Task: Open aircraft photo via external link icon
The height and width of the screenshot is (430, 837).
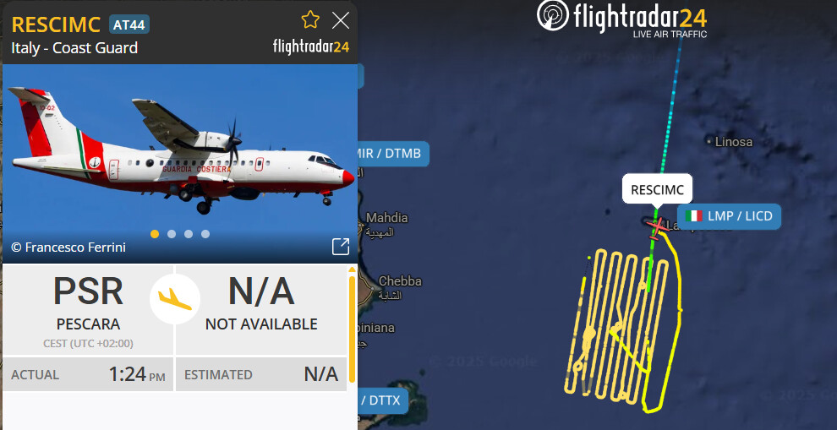Action: pos(341,247)
